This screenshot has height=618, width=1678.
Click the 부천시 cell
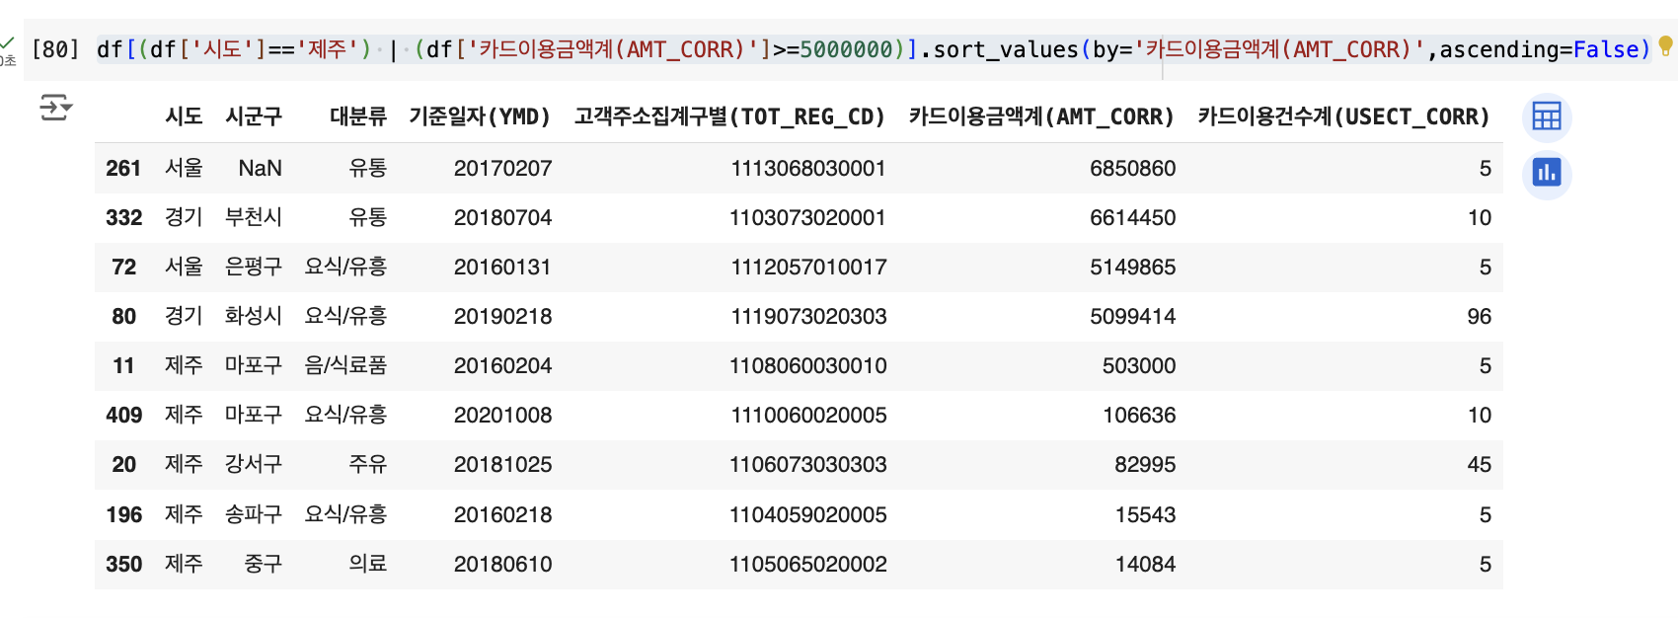pos(254,217)
